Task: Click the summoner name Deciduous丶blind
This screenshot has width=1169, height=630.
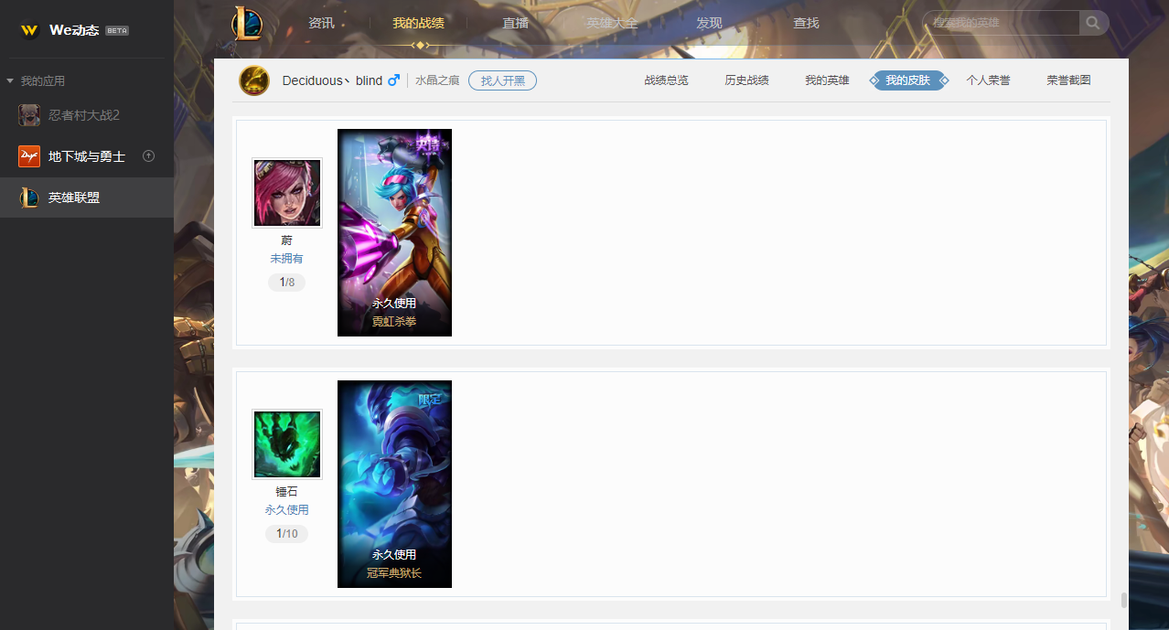Action: click(332, 80)
